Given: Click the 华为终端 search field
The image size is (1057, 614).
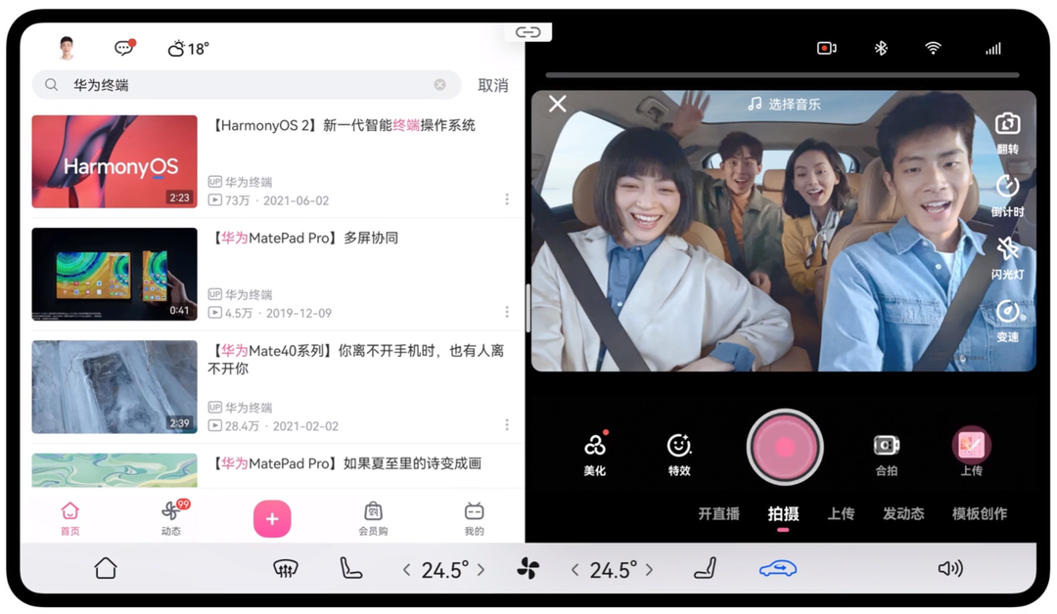Looking at the screenshot, I should [x=245, y=85].
